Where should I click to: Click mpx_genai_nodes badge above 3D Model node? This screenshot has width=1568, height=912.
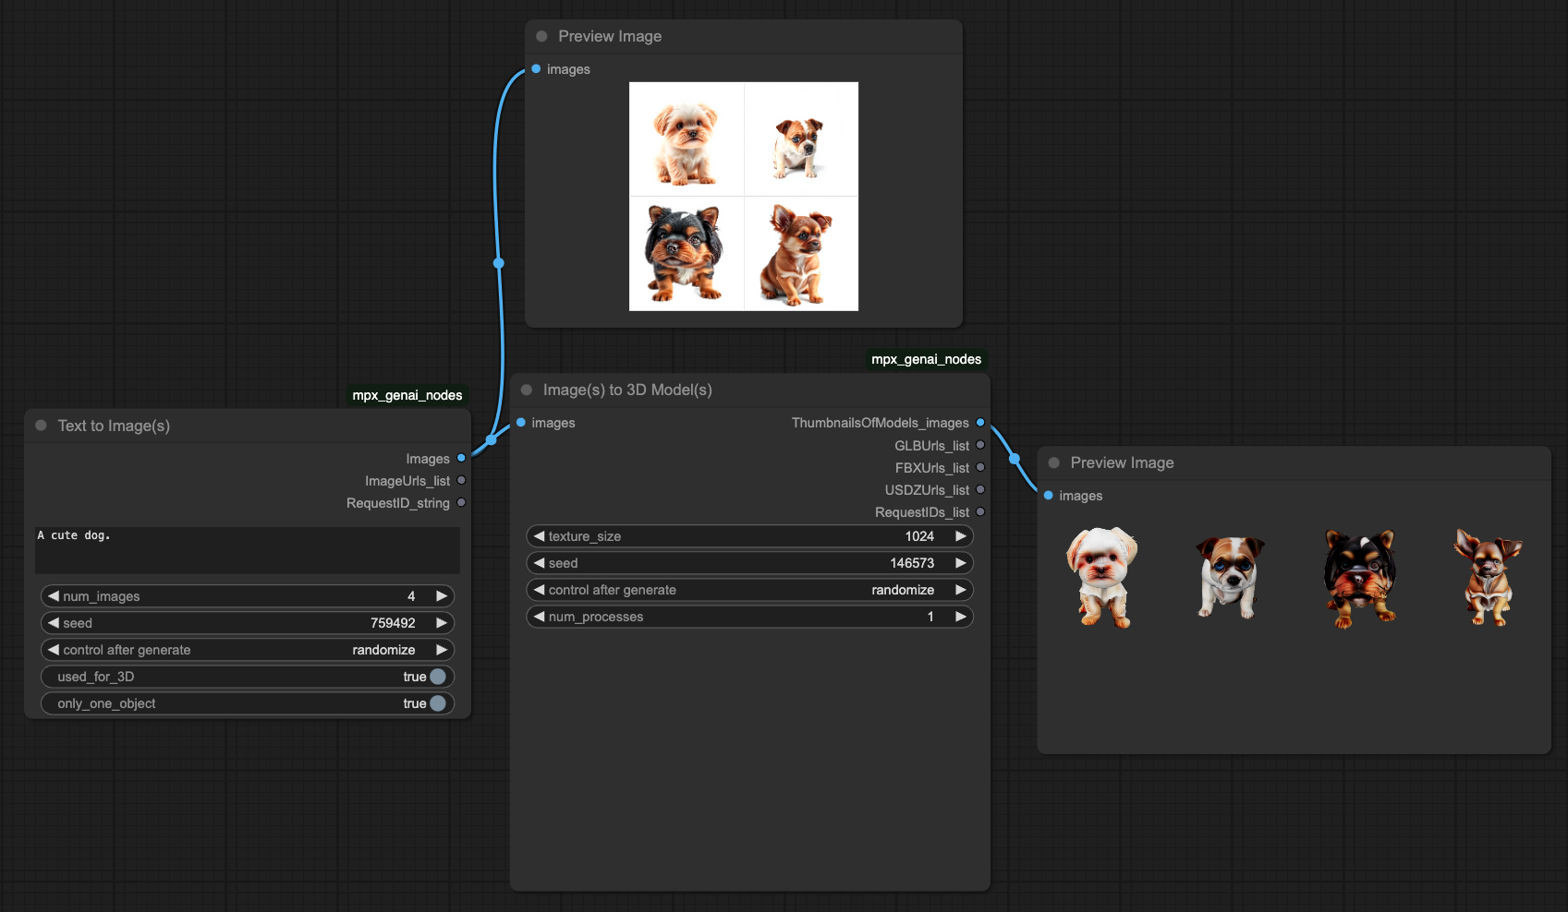(927, 359)
